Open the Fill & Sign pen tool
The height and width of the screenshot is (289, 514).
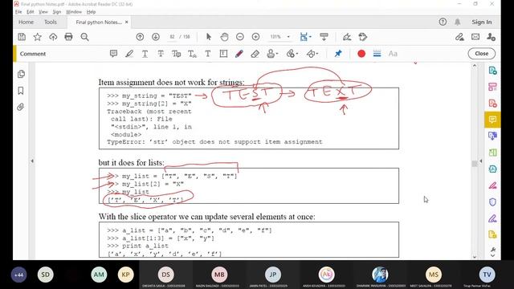tap(347, 37)
